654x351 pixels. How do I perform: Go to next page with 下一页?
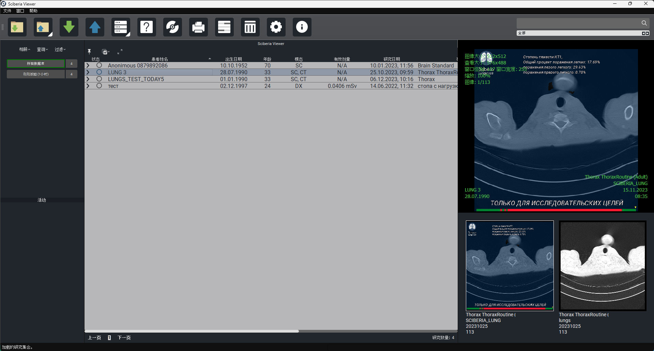pyautogui.click(x=124, y=338)
